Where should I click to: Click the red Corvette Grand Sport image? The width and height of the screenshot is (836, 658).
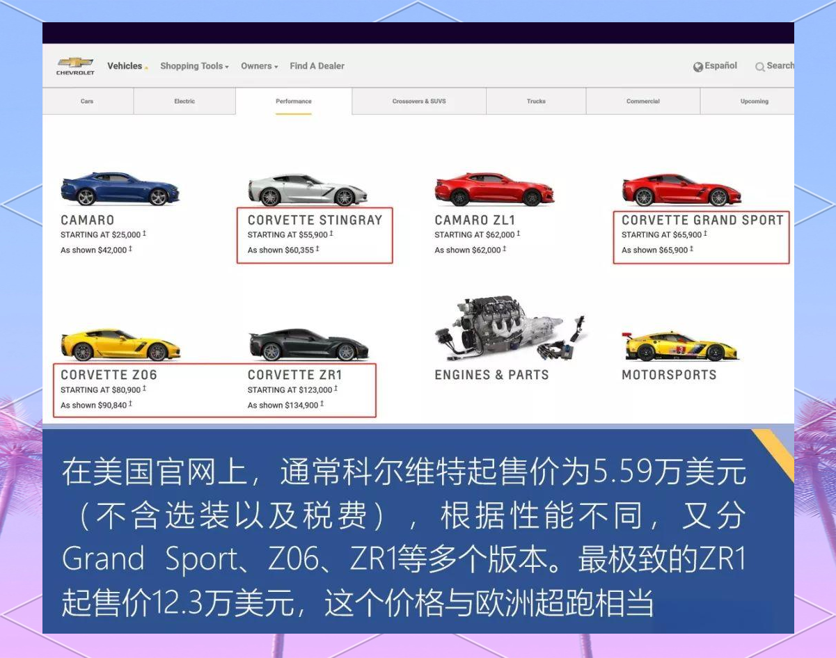[x=681, y=191]
